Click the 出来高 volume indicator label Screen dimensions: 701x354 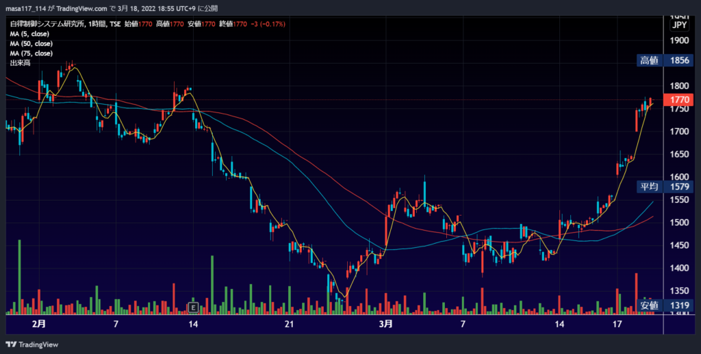[20, 63]
